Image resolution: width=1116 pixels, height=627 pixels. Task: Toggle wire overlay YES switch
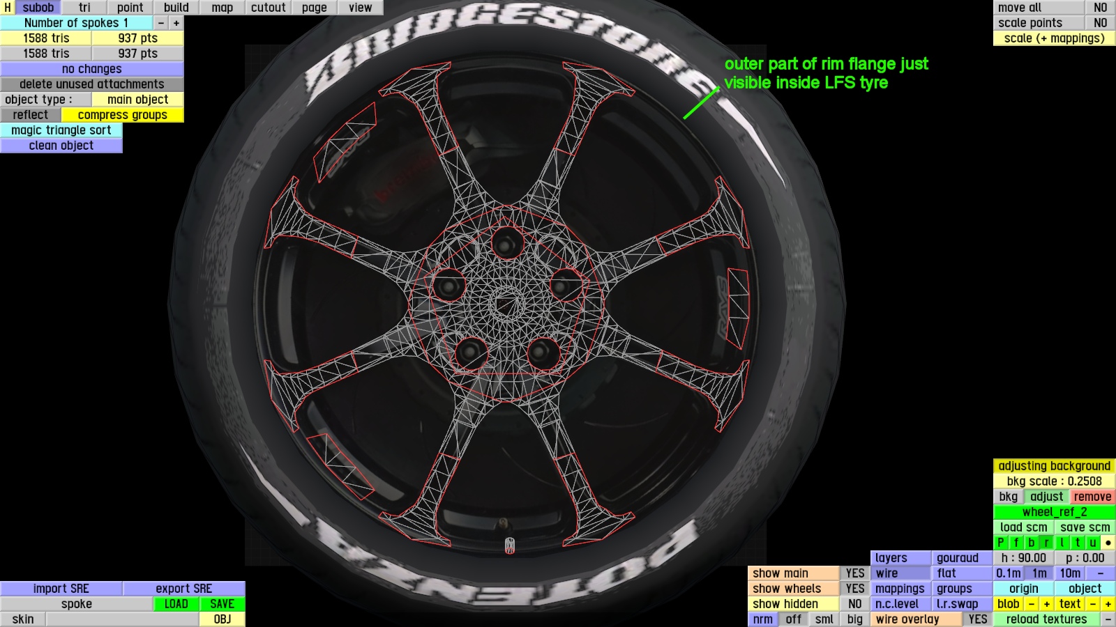[978, 619]
